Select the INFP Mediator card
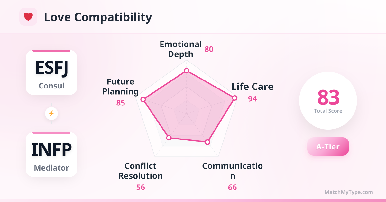The width and height of the screenshot is (386, 202). click(x=51, y=155)
